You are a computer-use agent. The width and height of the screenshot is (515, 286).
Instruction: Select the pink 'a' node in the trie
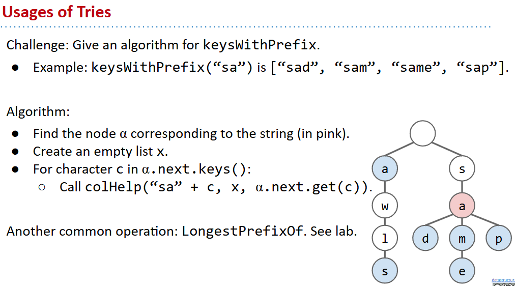coord(462,206)
